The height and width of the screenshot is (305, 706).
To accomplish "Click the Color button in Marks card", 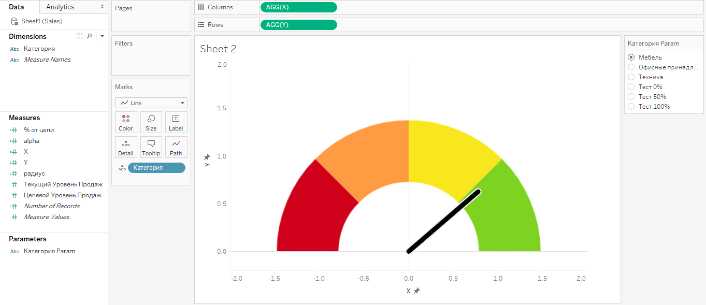I will (126, 122).
